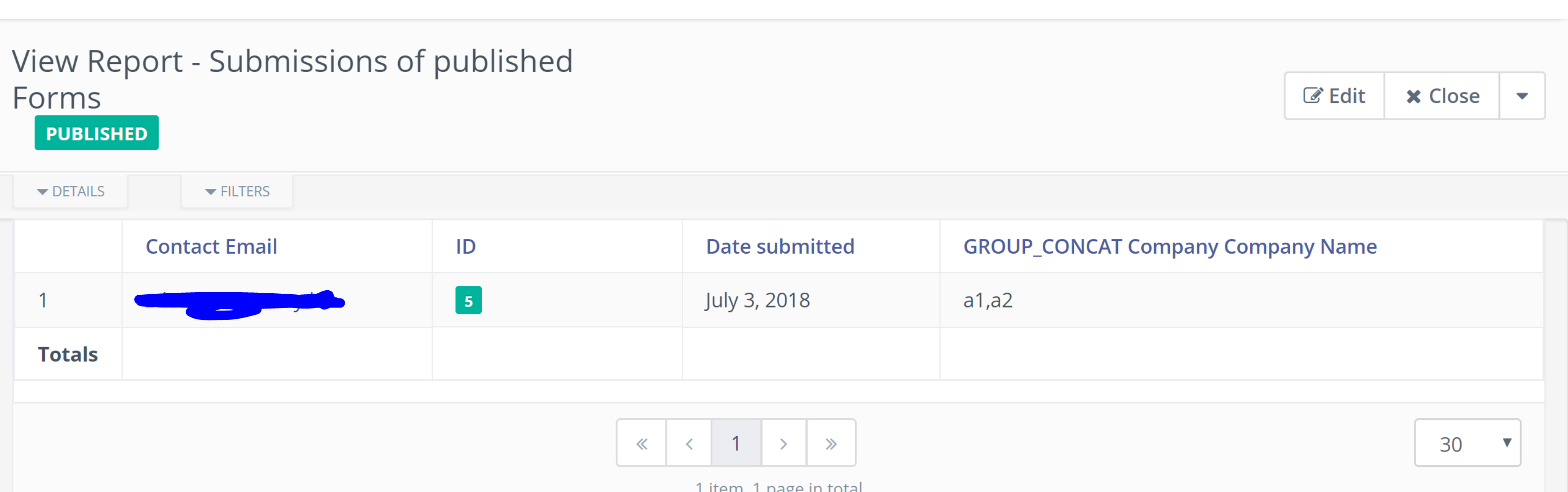Go to previous page arrow

[689, 444]
